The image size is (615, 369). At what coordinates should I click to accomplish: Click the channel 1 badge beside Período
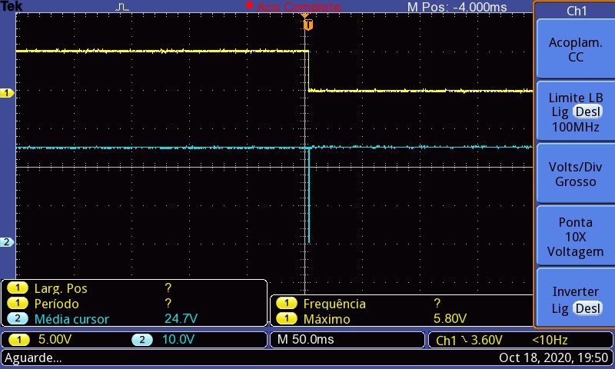(17, 304)
